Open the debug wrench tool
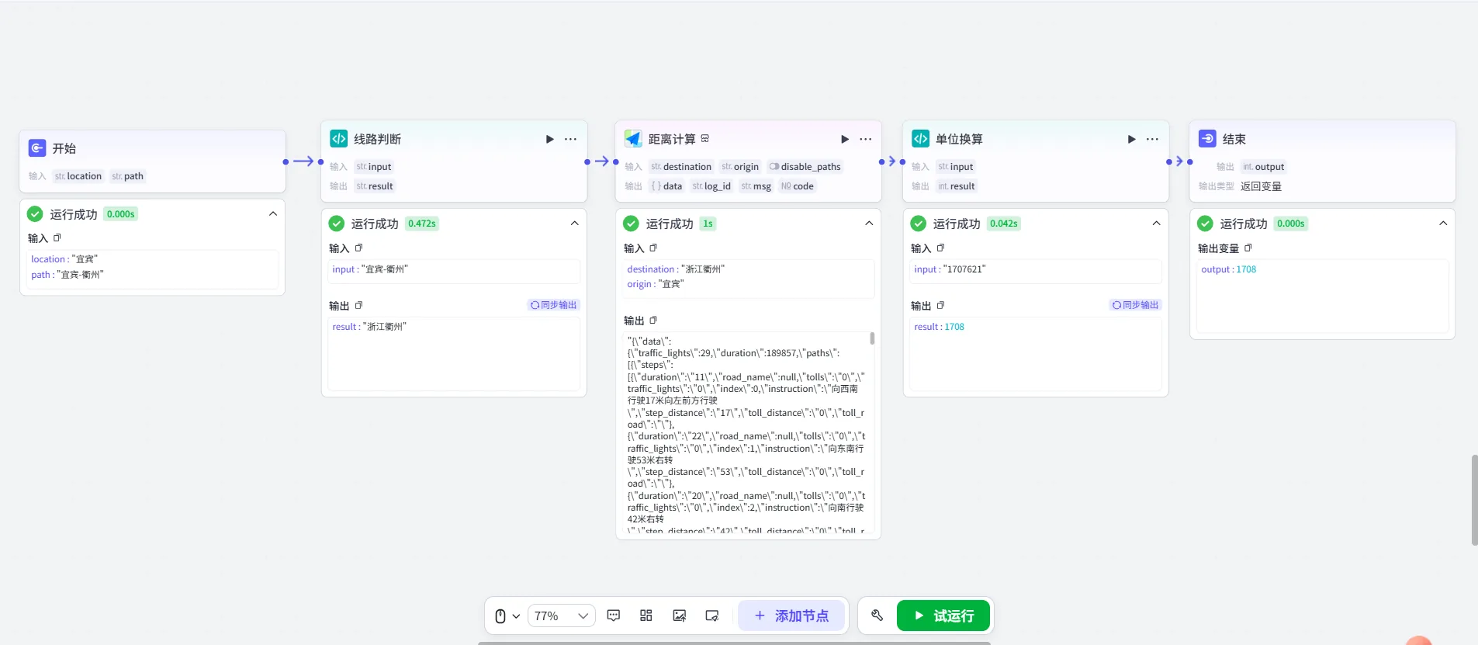 (x=877, y=616)
